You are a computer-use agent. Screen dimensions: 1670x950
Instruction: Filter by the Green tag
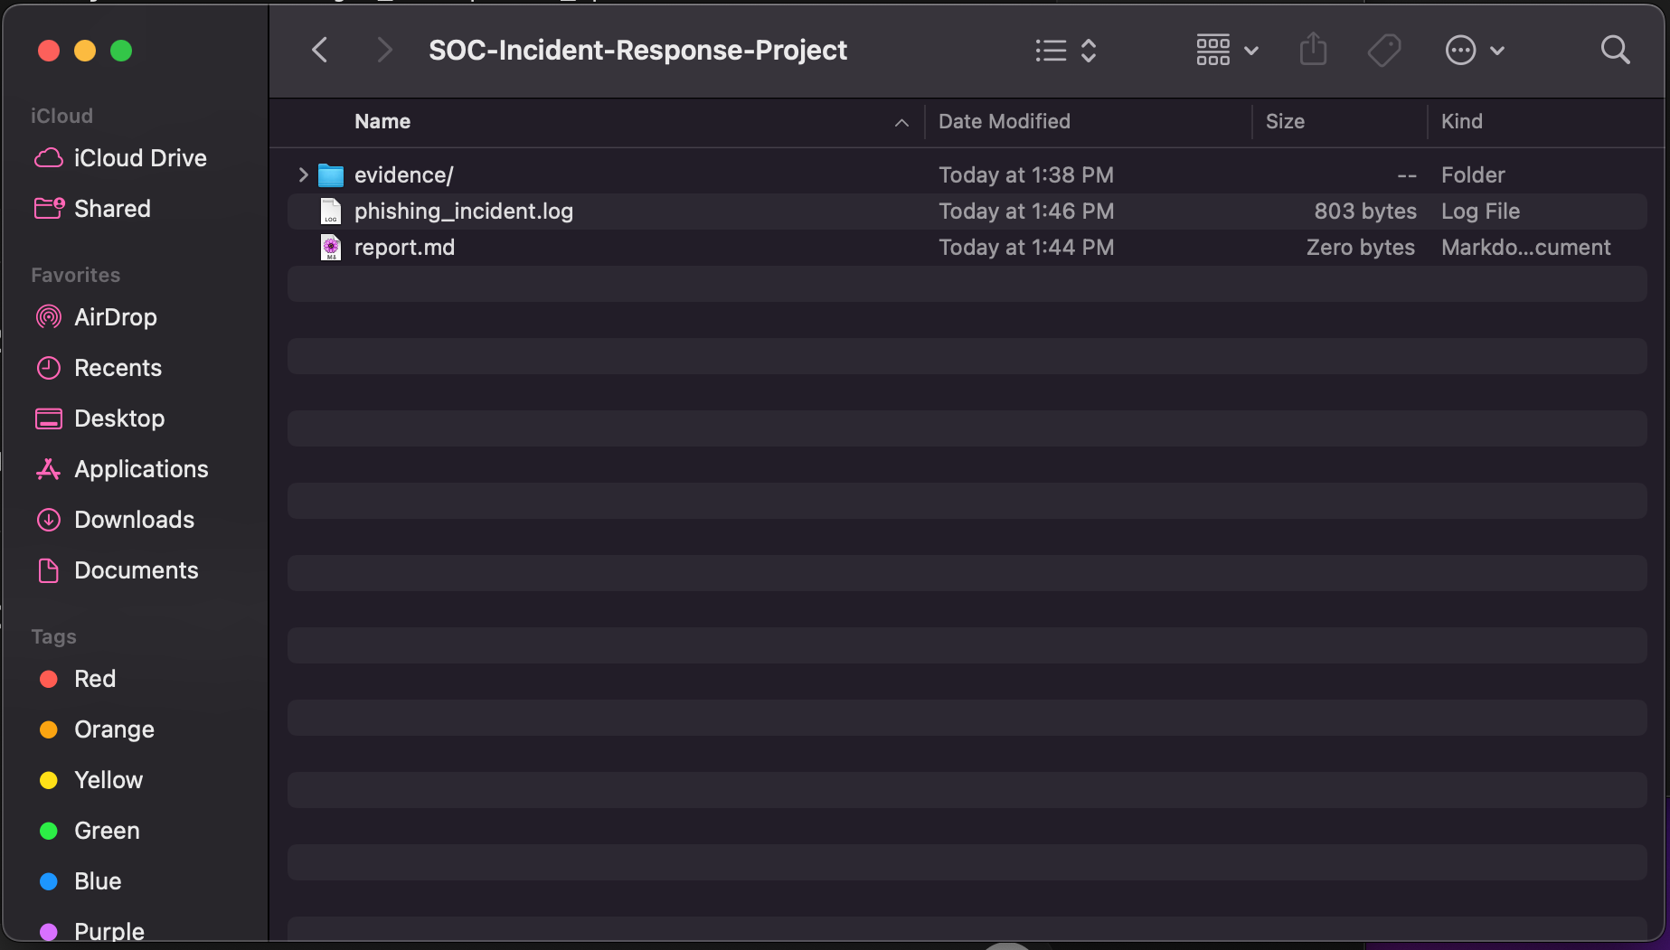pyautogui.click(x=107, y=831)
